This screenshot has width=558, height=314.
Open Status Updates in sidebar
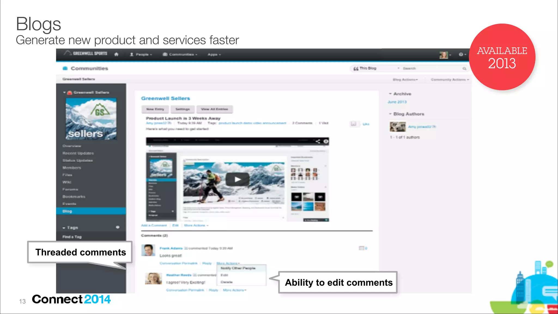[x=77, y=160]
